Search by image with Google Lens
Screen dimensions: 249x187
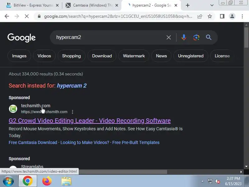196,37
